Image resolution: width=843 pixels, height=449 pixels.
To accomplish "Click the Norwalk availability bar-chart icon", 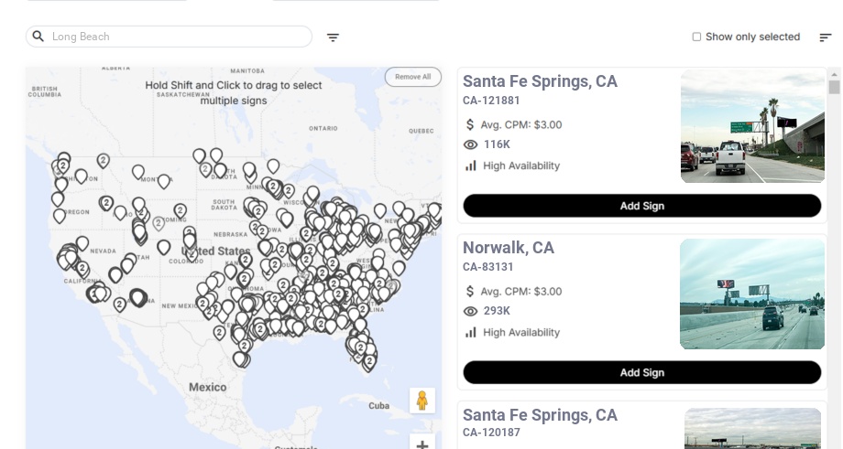I will coord(471,332).
